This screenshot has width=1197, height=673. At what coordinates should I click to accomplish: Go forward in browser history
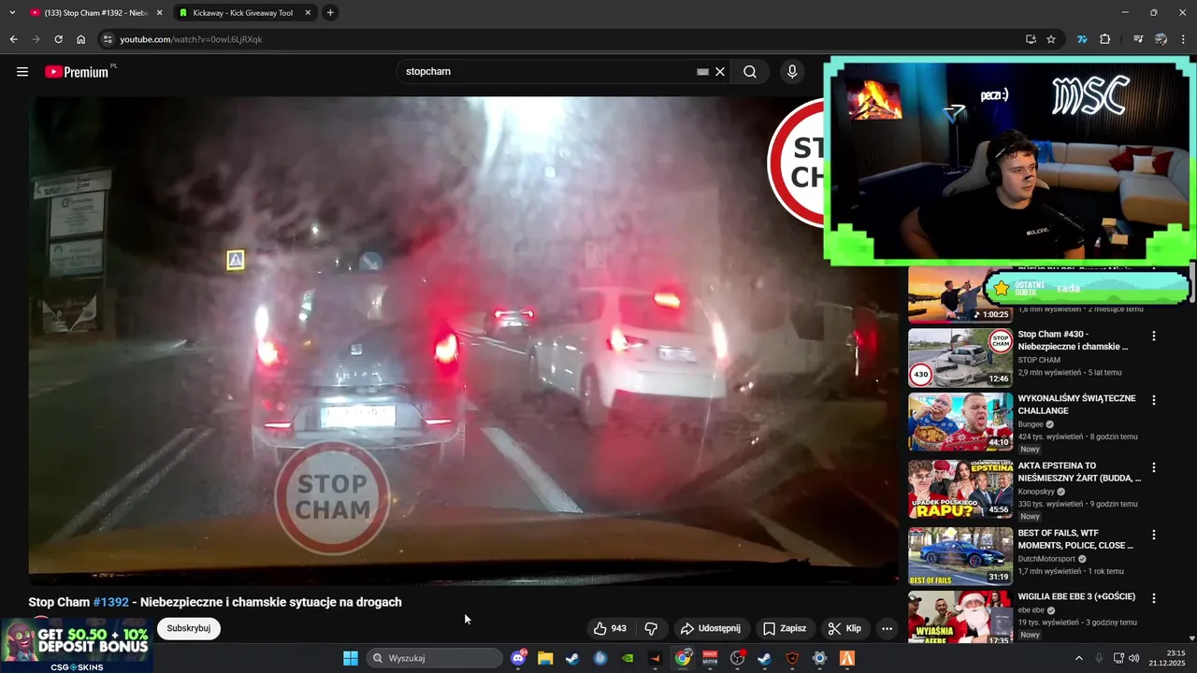[36, 39]
